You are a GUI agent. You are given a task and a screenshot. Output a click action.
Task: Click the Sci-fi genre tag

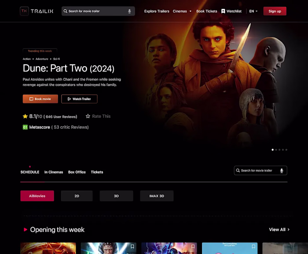coord(56,59)
